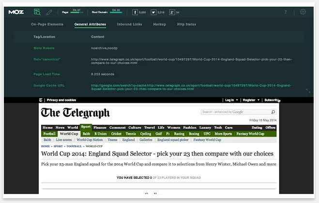Click FOOTBALL in the breadcrumb

[74, 146]
